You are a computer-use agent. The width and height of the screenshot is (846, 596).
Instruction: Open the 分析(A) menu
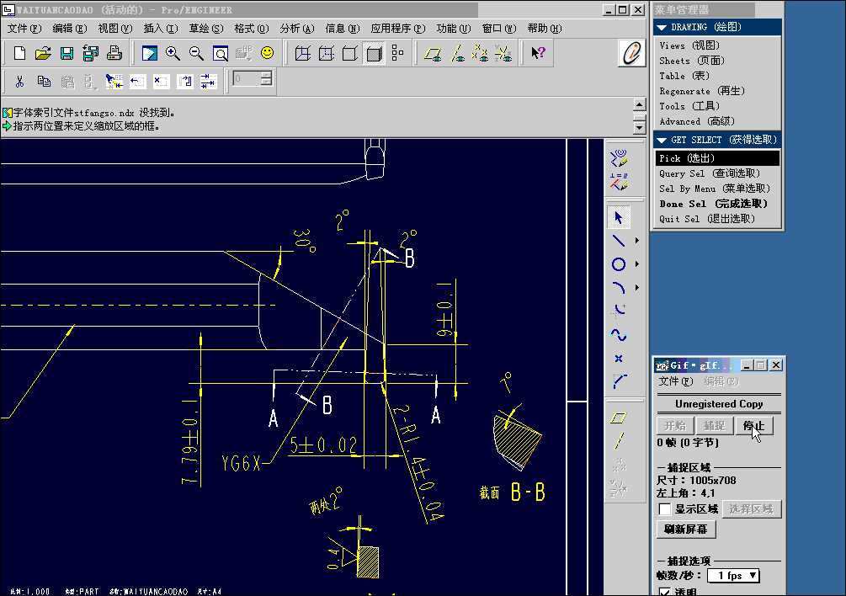pyautogui.click(x=297, y=29)
